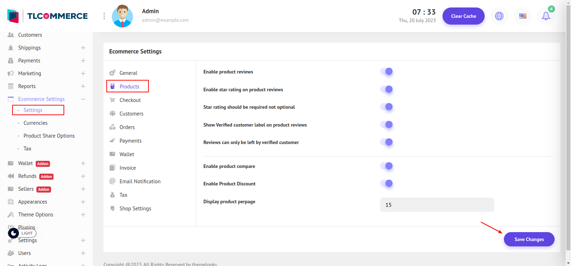This screenshot has height=266, width=571.
Task: Click the US flag language icon
Action: click(x=522, y=16)
